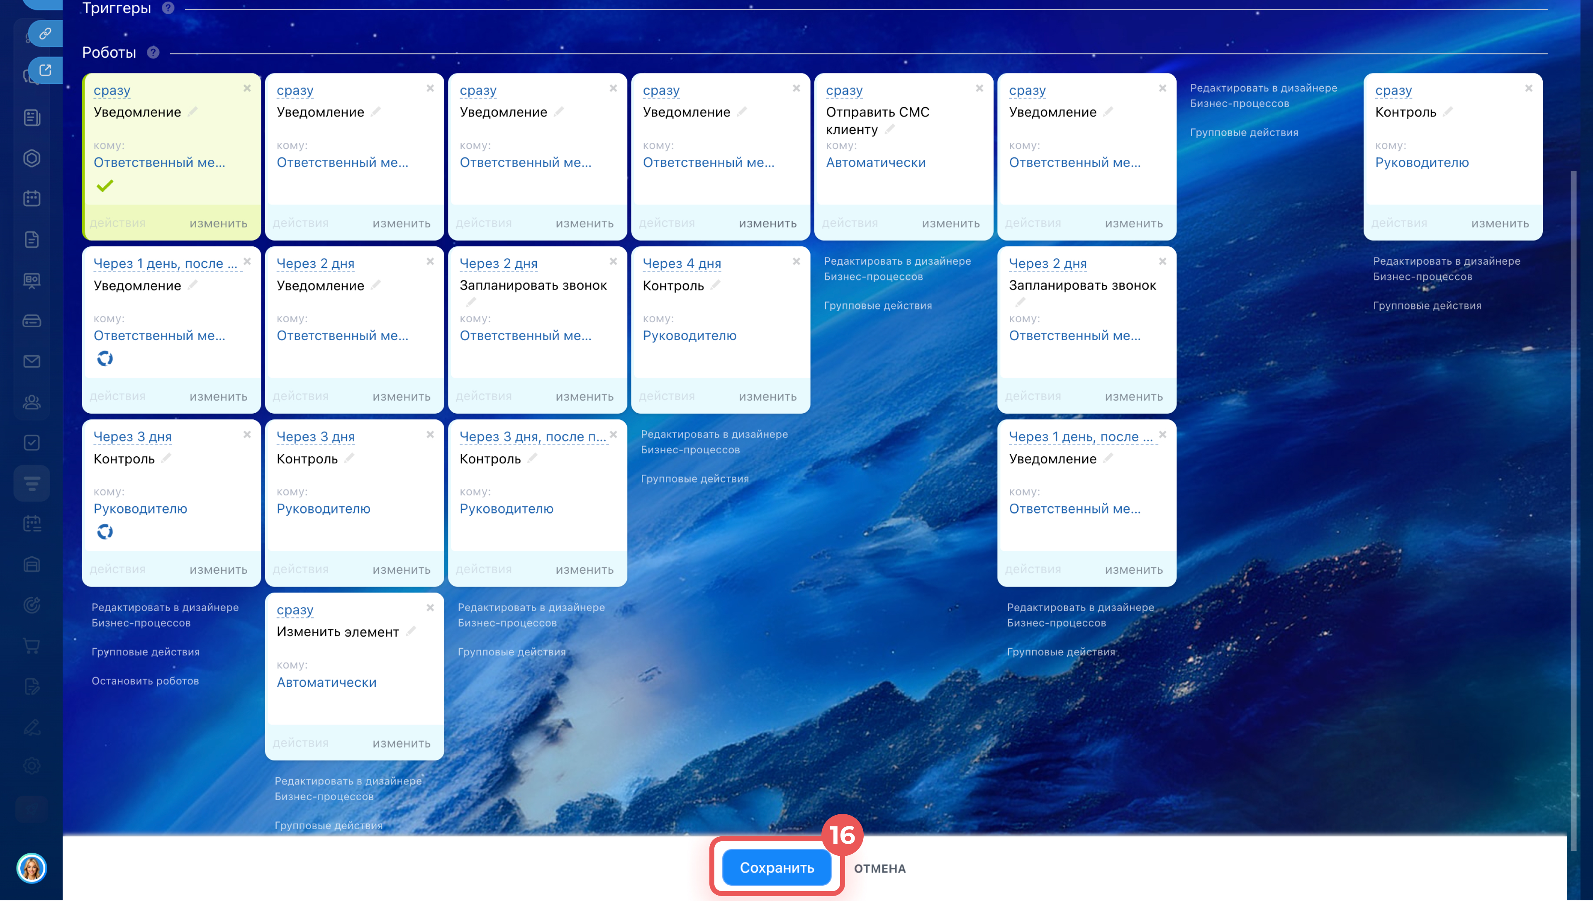Remove the Через 4 дня Контроль robot

pyautogui.click(x=796, y=262)
